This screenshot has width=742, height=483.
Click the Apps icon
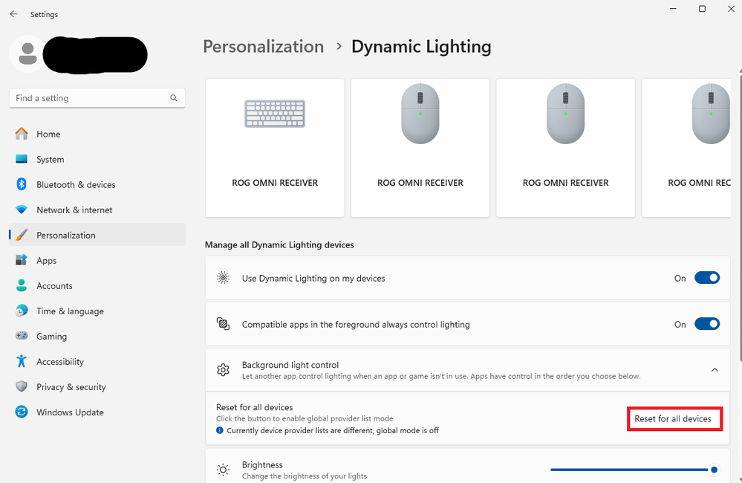(22, 260)
